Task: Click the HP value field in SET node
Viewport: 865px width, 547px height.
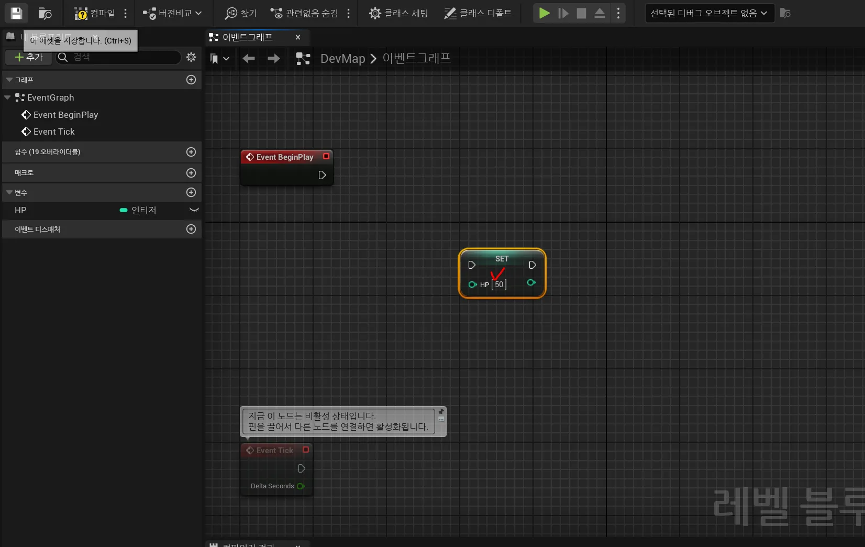Action: [499, 285]
